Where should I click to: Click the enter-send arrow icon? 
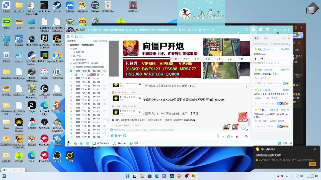(222, 137)
